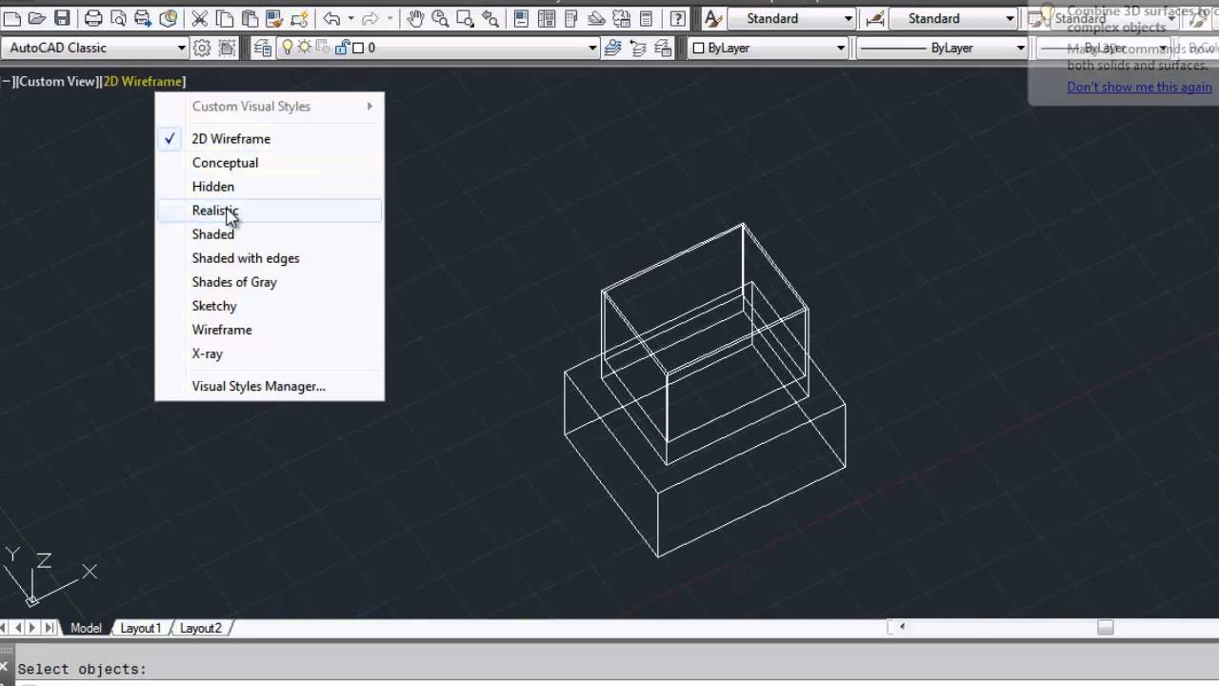Click the Zoom Window icon
This screenshot has width=1219, height=686.
(466, 18)
